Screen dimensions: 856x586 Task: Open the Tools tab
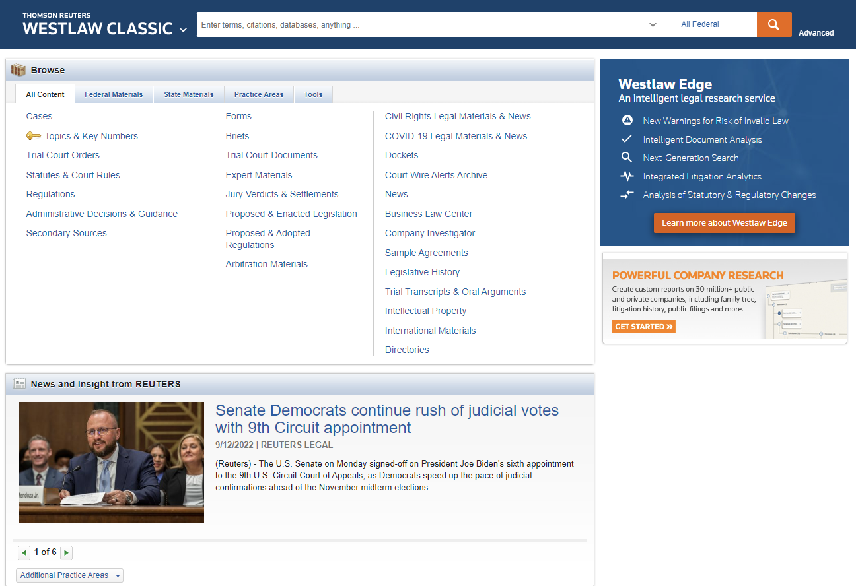tap(313, 94)
